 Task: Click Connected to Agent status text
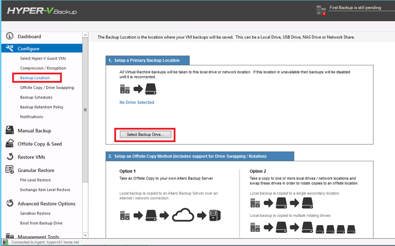(45, 242)
